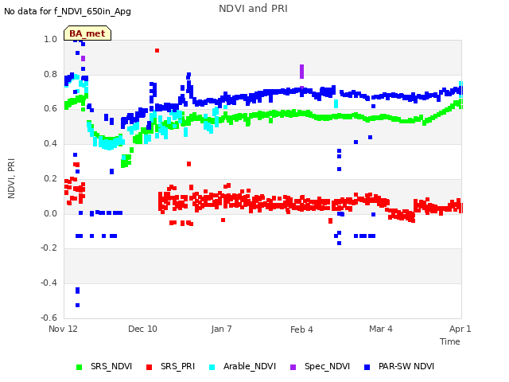
Task: Click the 0.6 y-axis tick label
Action: click(x=50, y=109)
